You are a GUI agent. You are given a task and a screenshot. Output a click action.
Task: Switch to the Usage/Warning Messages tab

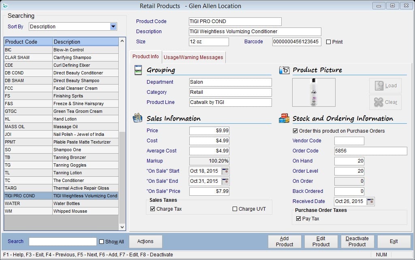tap(193, 57)
